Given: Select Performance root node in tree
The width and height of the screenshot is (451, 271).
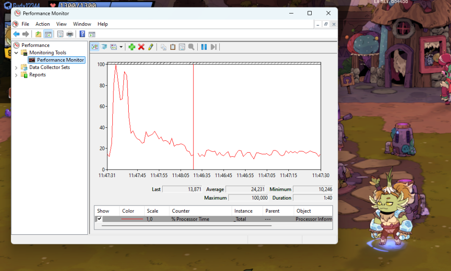Looking at the screenshot, I should pos(35,45).
